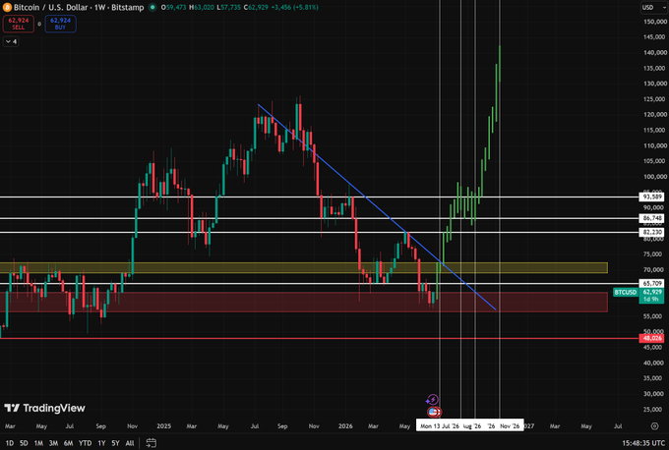The height and width of the screenshot is (450, 669).
Task: Click the orange Bitcoin symbol icon
Action: coord(7,7)
